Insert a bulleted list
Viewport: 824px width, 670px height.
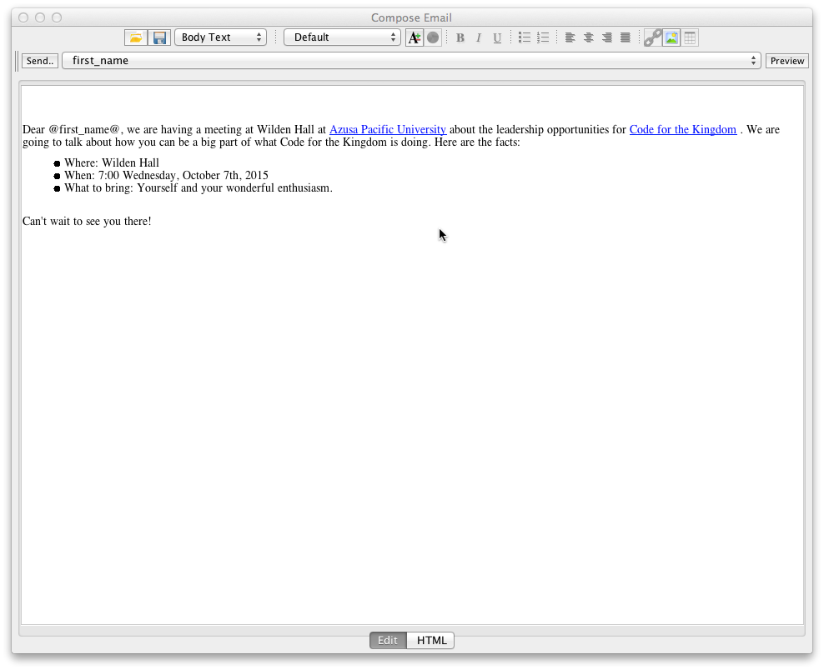coord(524,37)
